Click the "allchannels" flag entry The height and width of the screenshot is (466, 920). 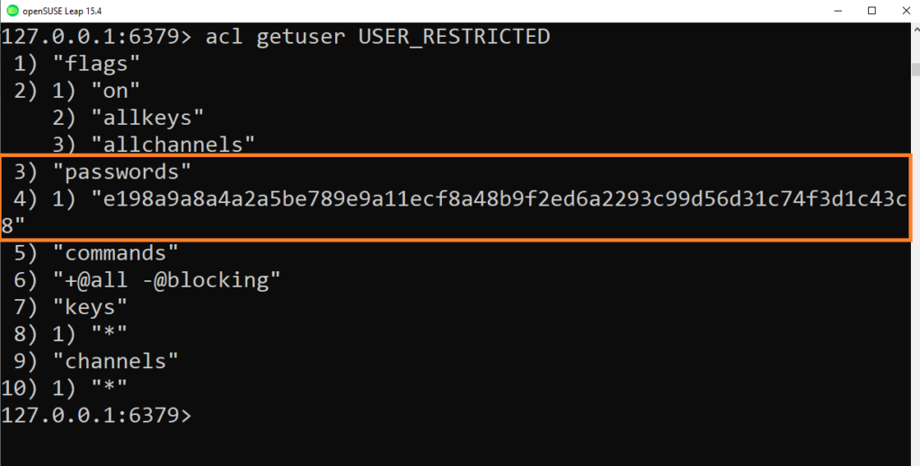tap(173, 145)
